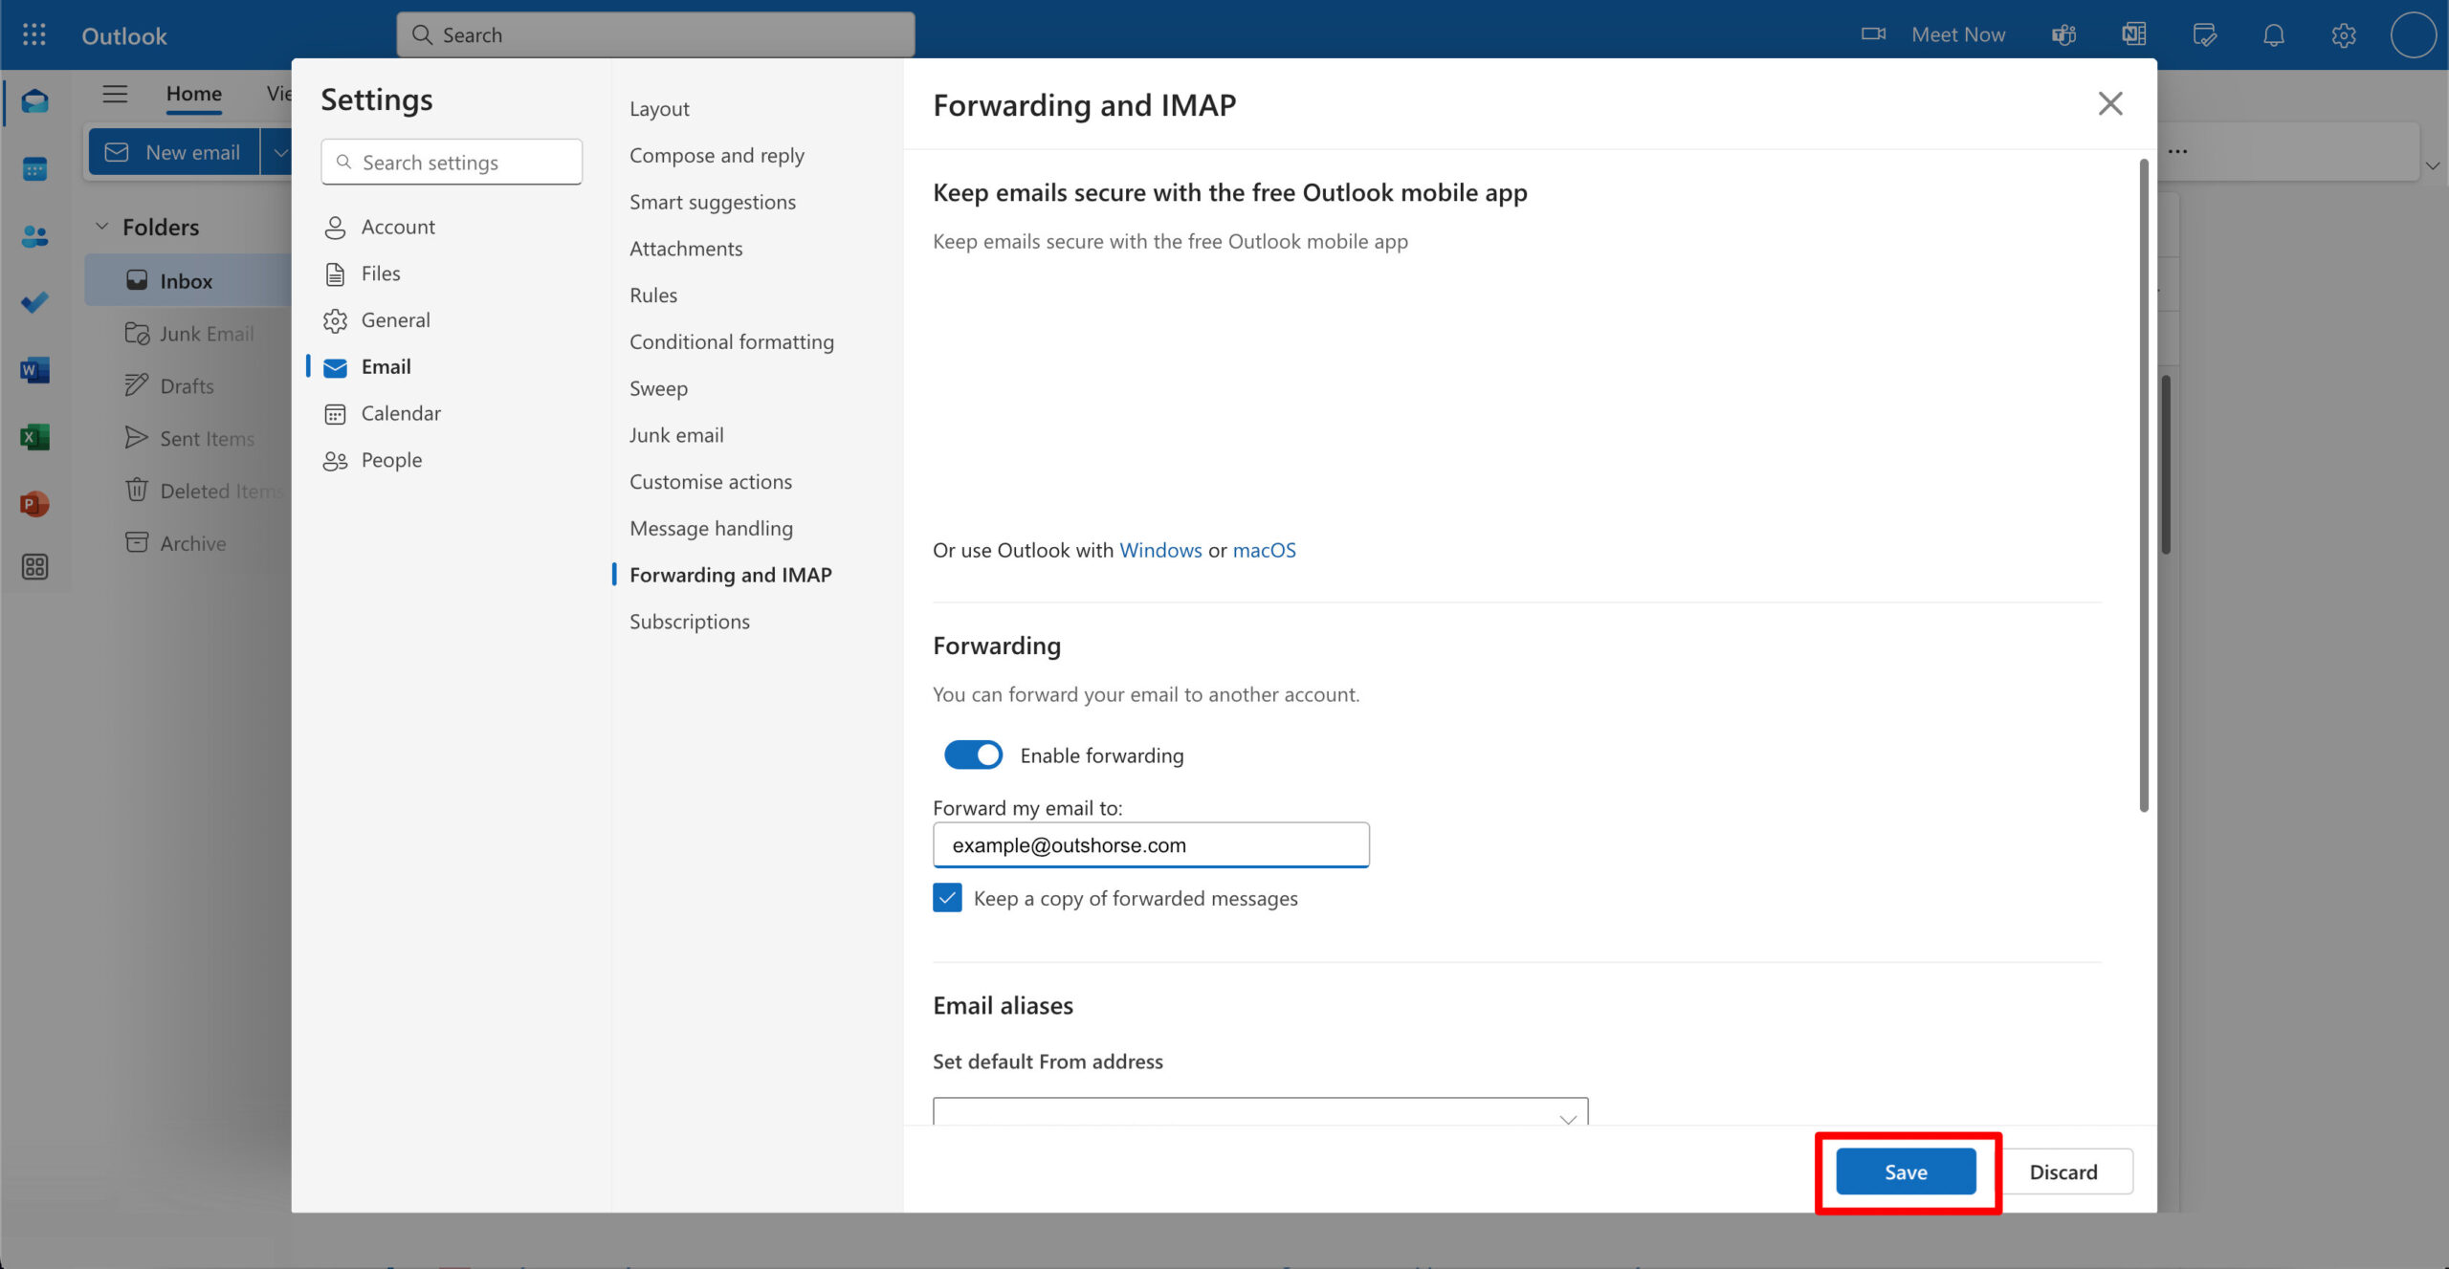Screen dimensions: 2449x1269
Task: Click the main Outlook Search box
Action: click(x=655, y=35)
